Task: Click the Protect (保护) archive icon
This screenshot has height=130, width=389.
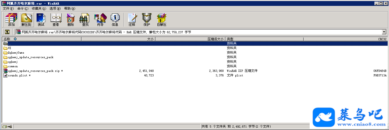Action: pos(147,20)
